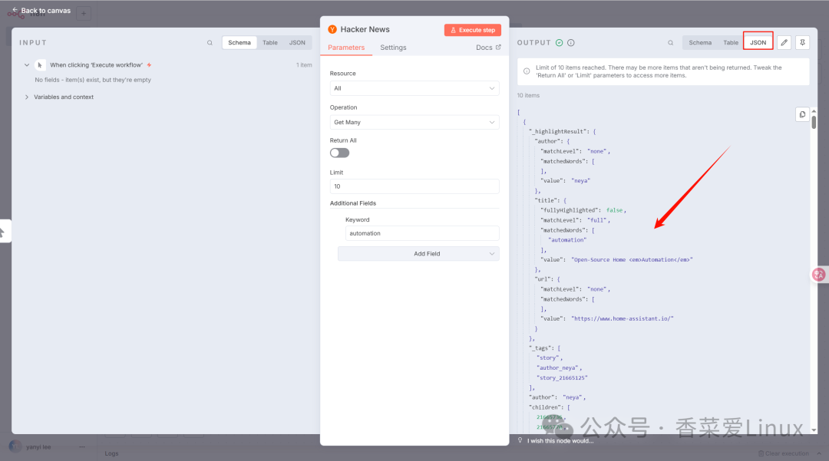Open the Operation dropdown
Screen dimensions: 829x461
click(x=414, y=122)
